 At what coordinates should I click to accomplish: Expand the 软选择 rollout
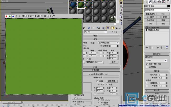[x=157, y=90]
